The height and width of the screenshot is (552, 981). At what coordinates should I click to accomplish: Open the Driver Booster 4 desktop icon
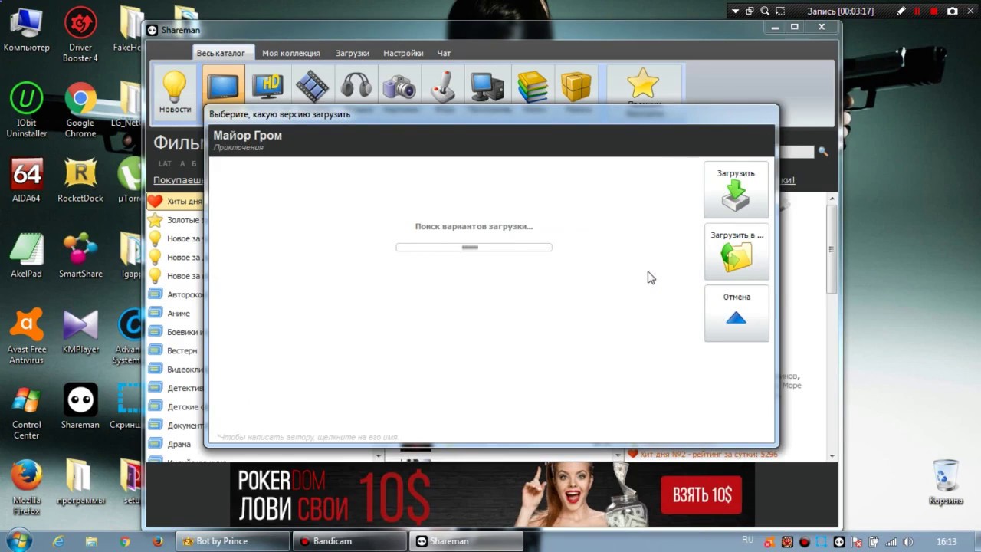tap(80, 35)
